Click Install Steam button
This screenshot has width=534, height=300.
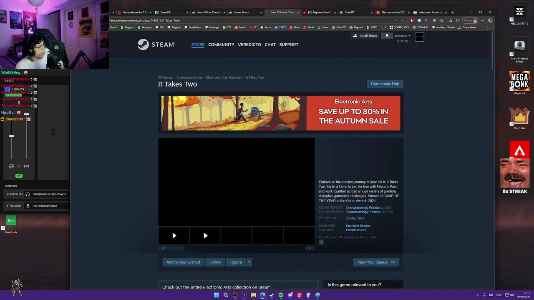[365, 36]
